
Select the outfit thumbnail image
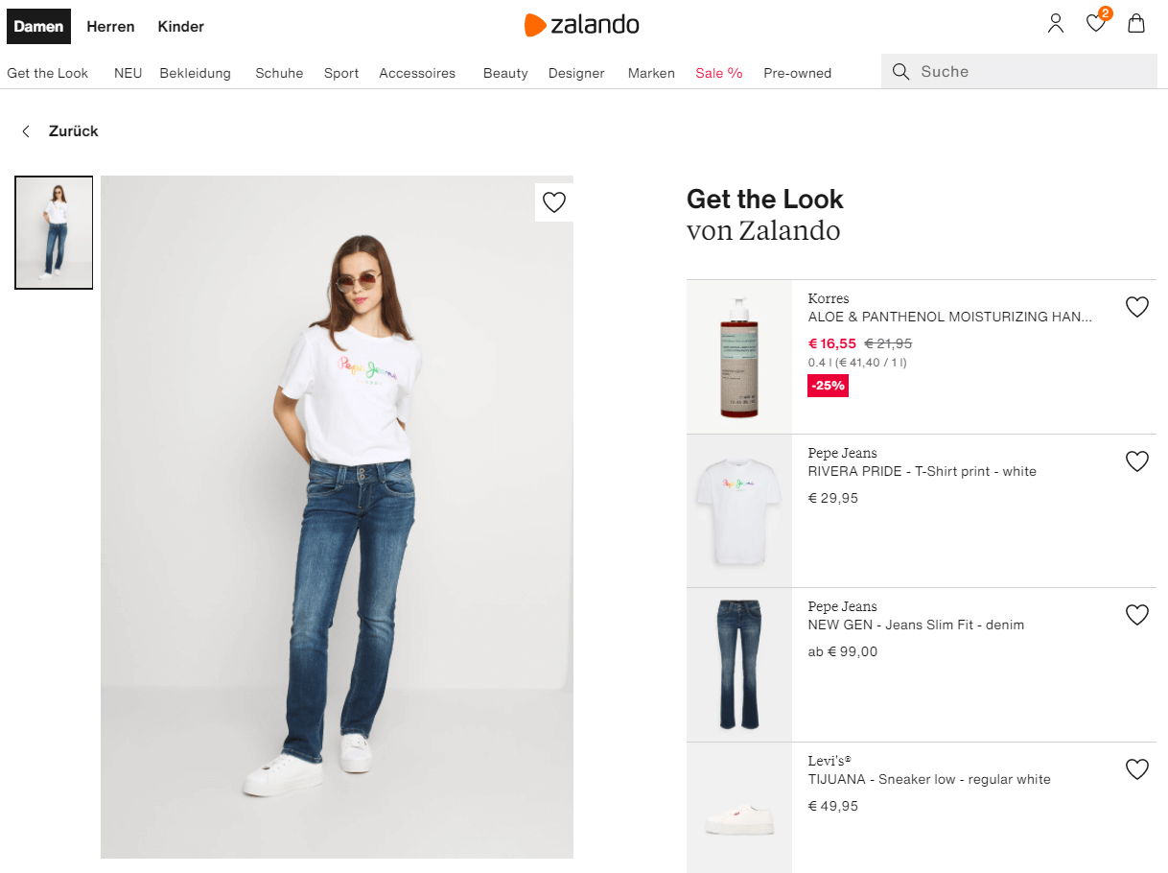[x=54, y=232]
